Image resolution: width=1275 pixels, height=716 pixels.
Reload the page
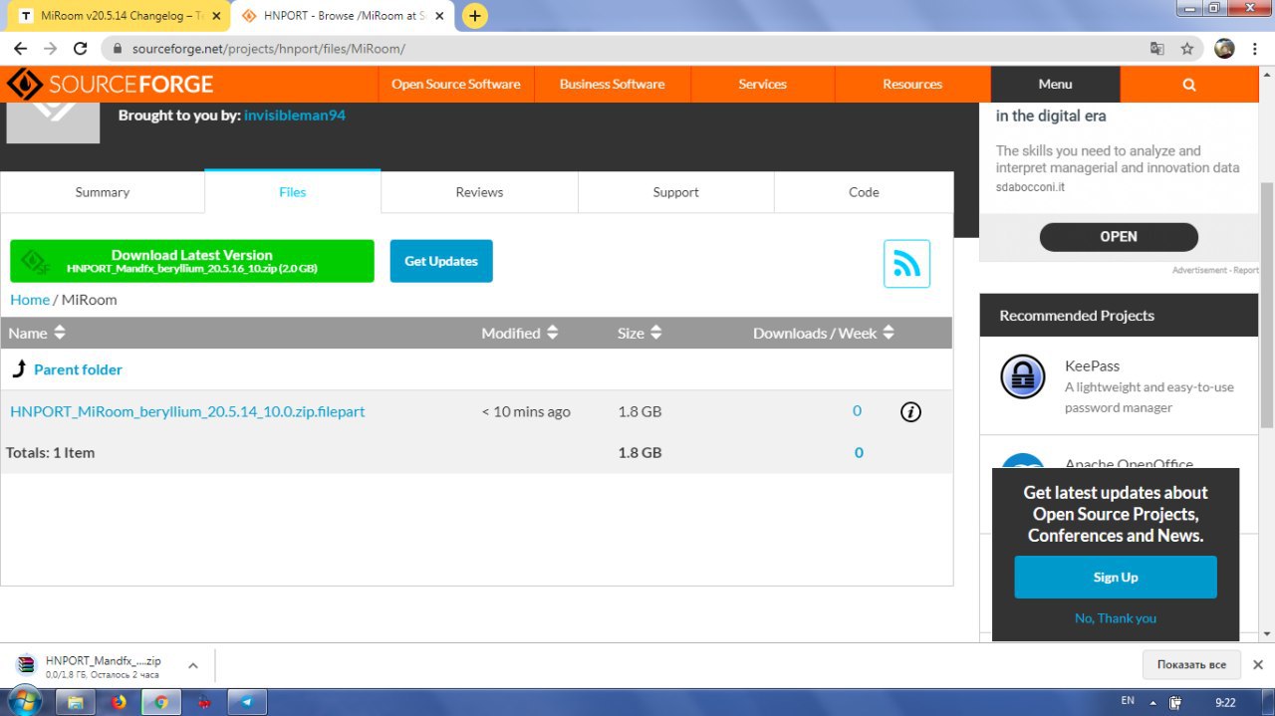tap(82, 49)
